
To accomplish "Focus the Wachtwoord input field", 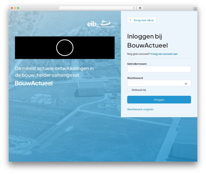I will 159,83.
